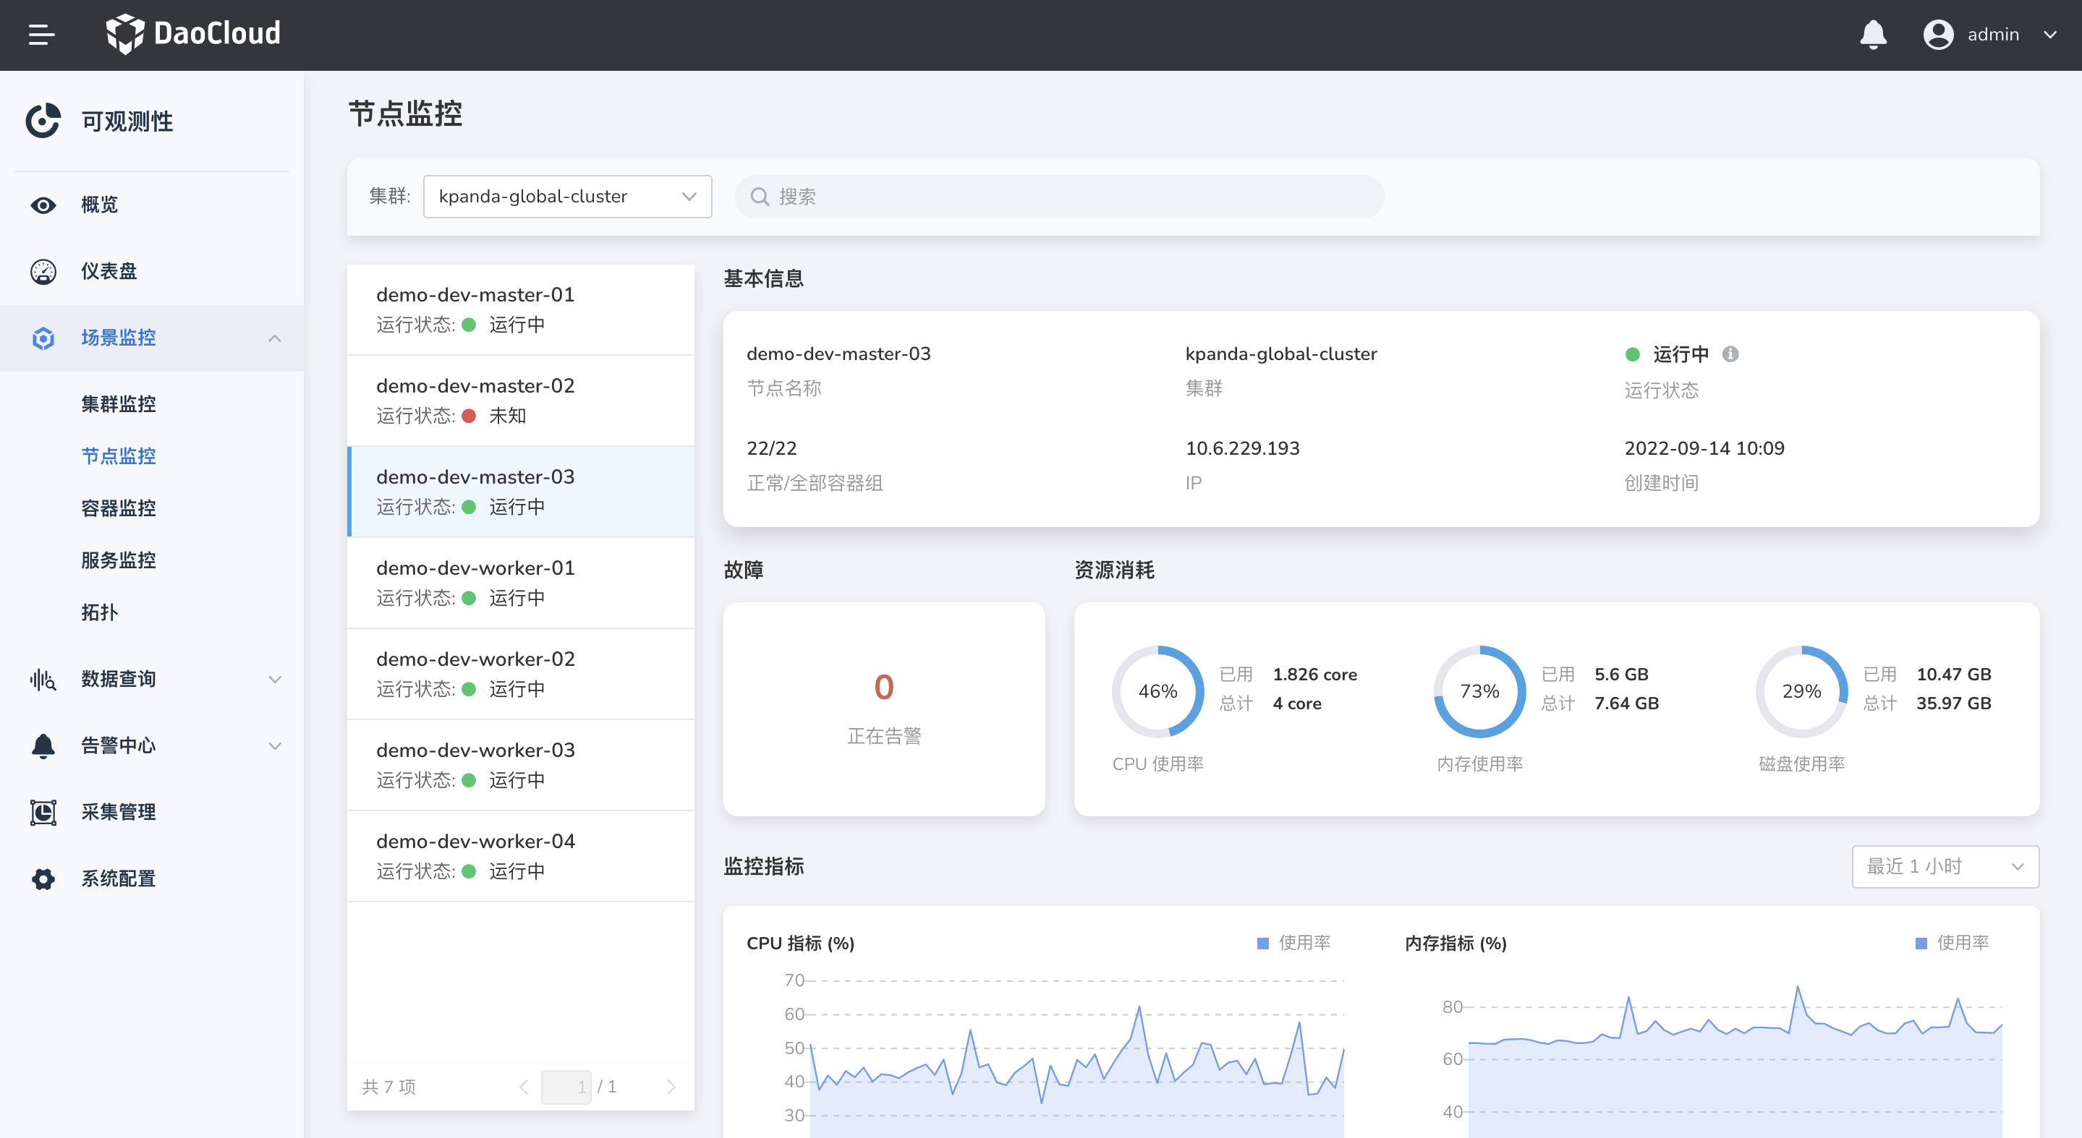
Task: Click the 系统配置 gear icon
Action: point(43,878)
